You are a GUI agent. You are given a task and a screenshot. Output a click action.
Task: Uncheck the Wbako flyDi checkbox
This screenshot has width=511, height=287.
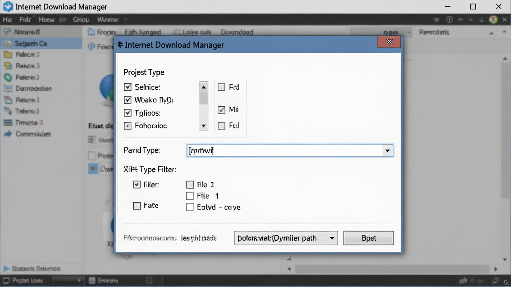pyautogui.click(x=128, y=100)
